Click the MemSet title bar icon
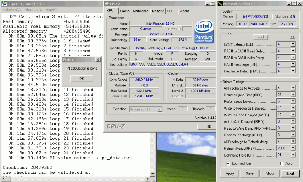 [x=220, y=4]
